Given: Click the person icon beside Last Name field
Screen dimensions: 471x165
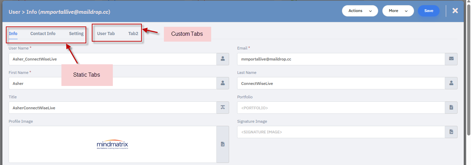Looking at the screenshot, I should click(x=451, y=83).
